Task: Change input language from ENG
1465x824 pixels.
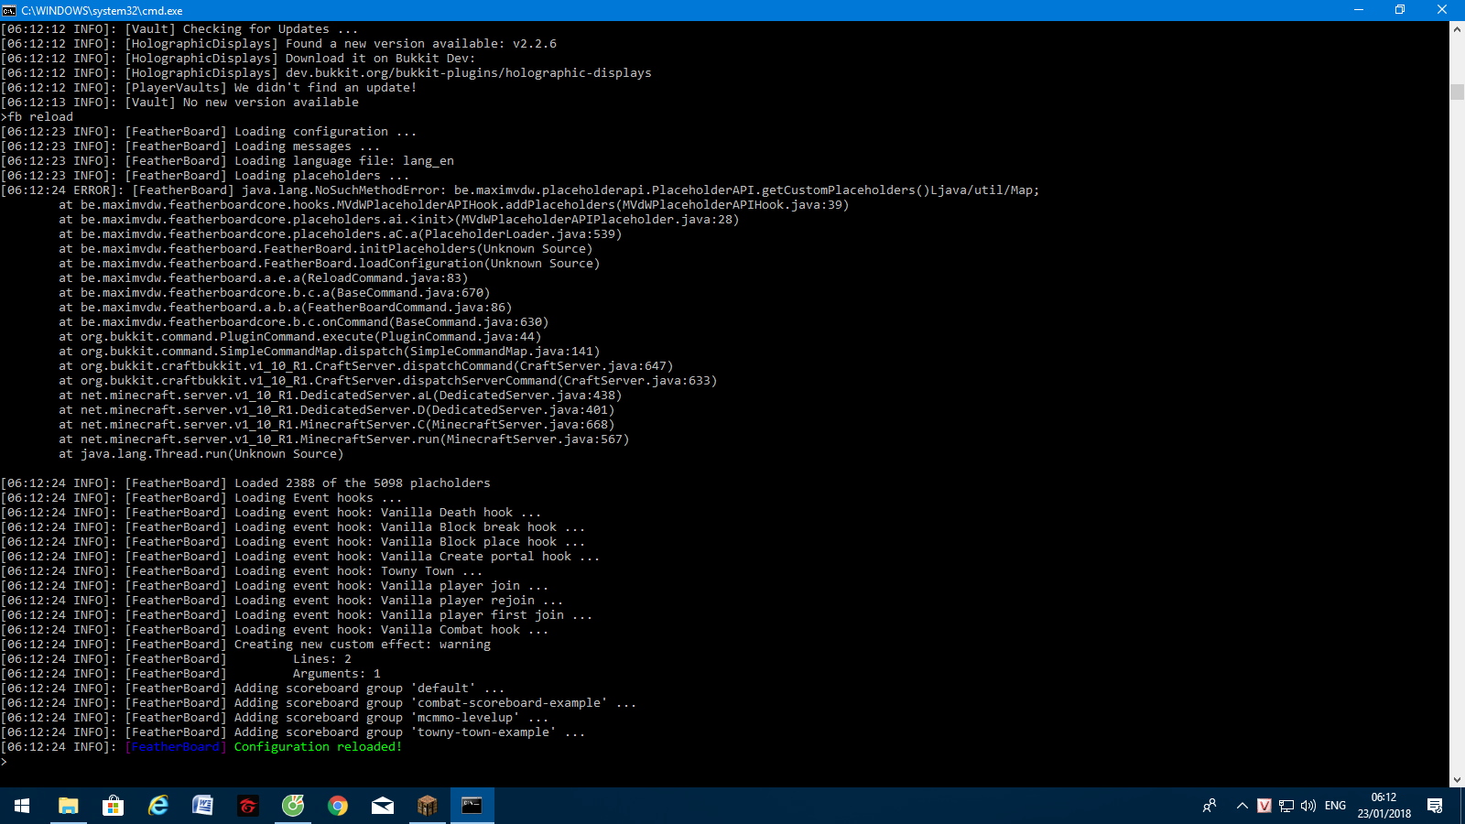Action: [x=1336, y=806]
